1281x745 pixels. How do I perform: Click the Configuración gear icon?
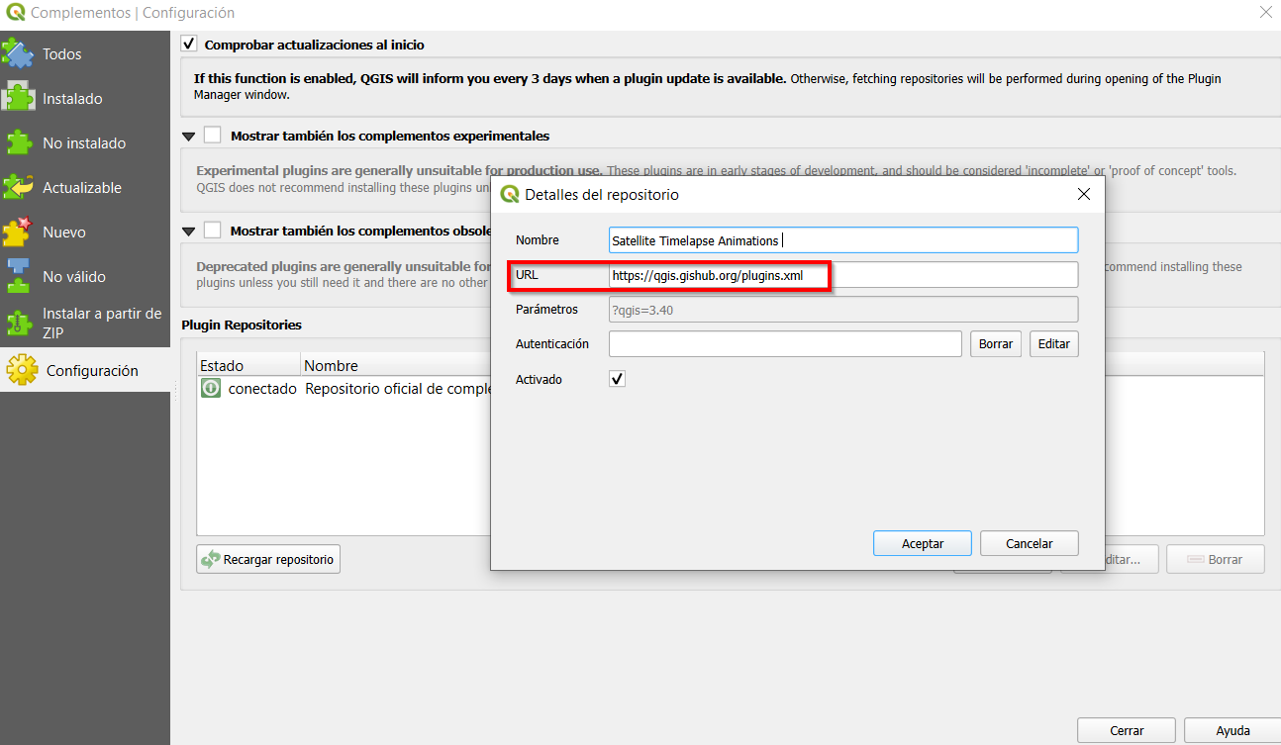[22, 371]
